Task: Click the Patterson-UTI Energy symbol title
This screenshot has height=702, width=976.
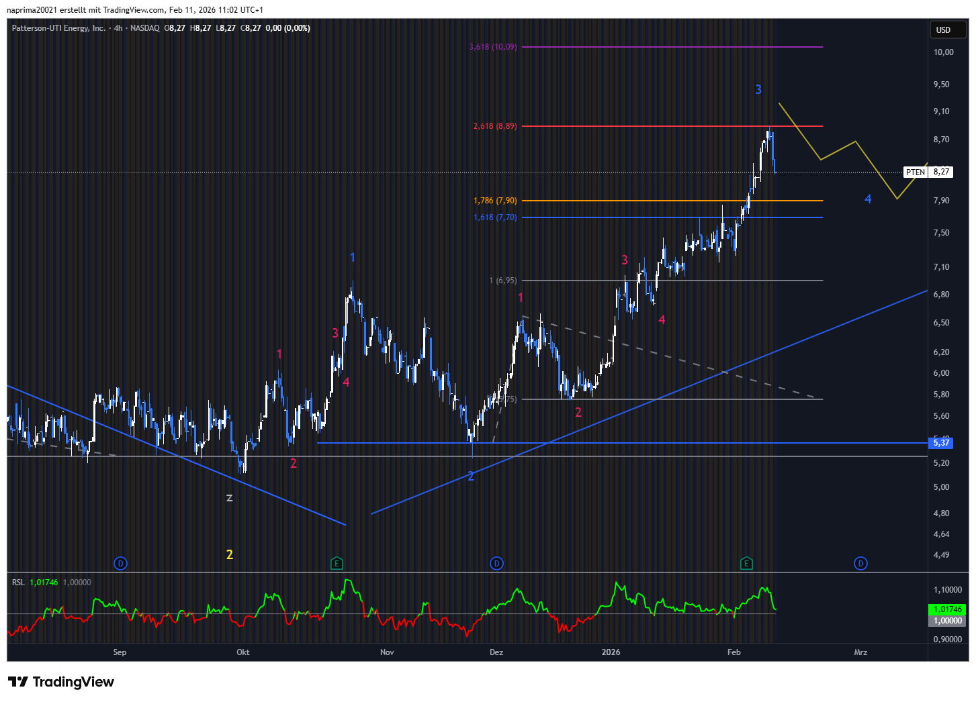Action: tap(58, 28)
